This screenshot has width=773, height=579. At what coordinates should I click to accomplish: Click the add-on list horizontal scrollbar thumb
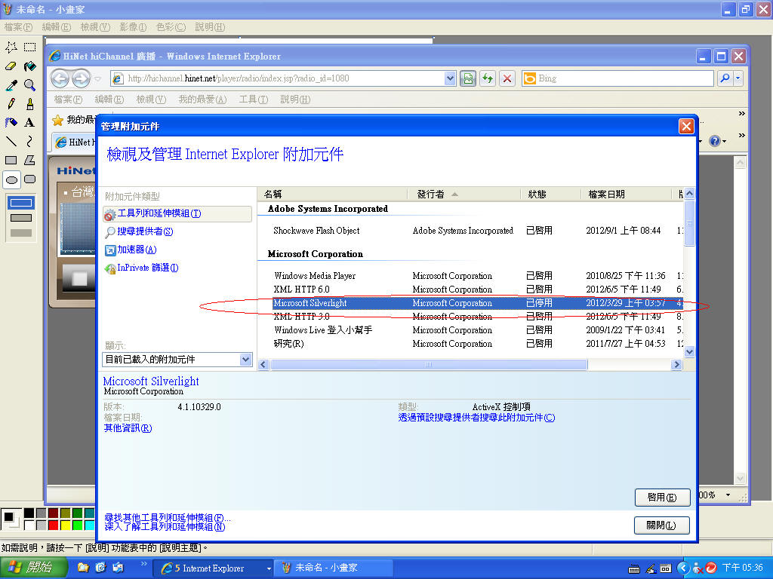pos(429,364)
